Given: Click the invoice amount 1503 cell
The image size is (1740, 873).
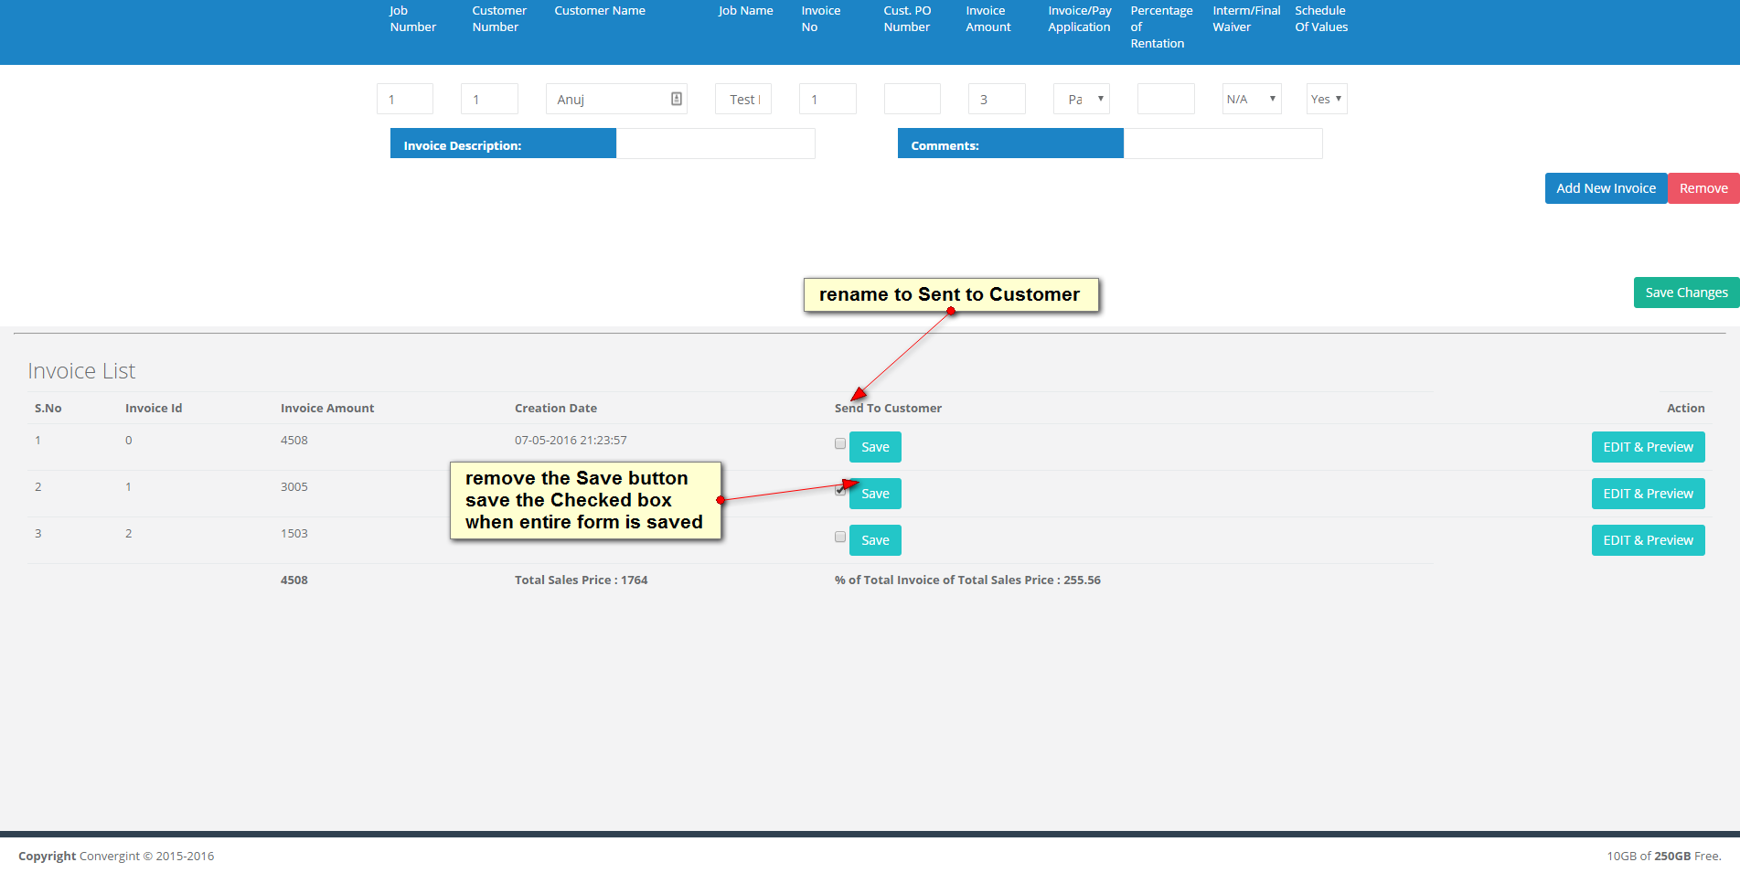Looking at the screenshot, I should pos(294,534).
